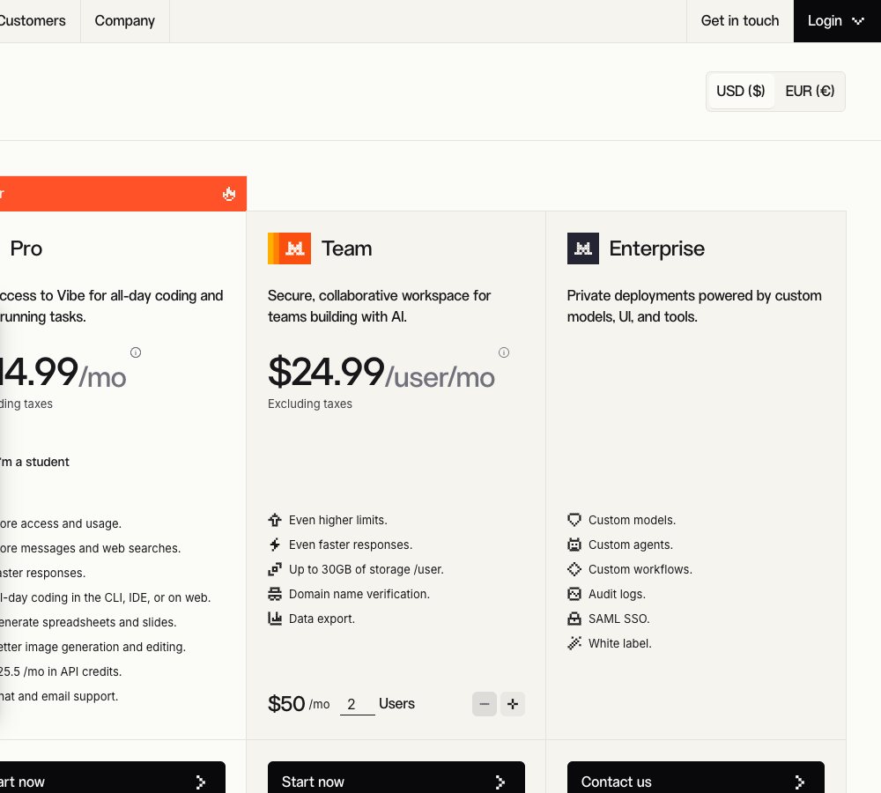Click Start now in Pro plan

click(x=113, y=778)
